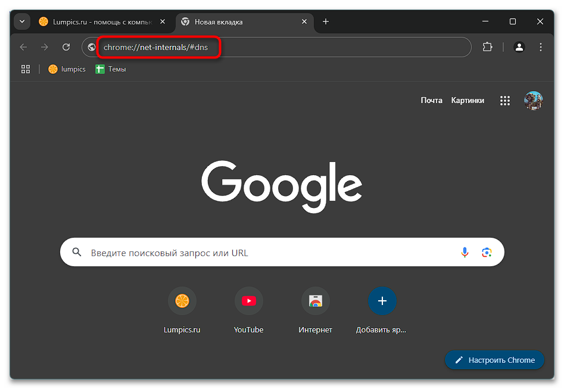Click the Google account avatar

click(534, 101)
